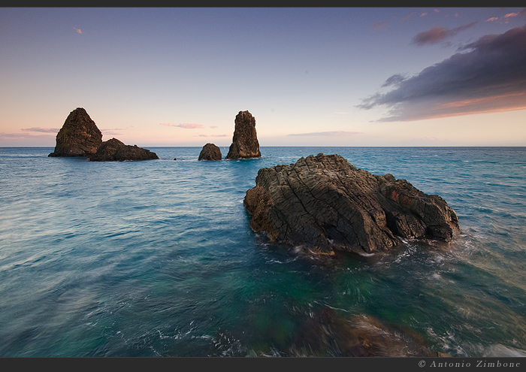526x372 pixels.
Task: Select the small rounded rock in center
Action: point(210,153)
